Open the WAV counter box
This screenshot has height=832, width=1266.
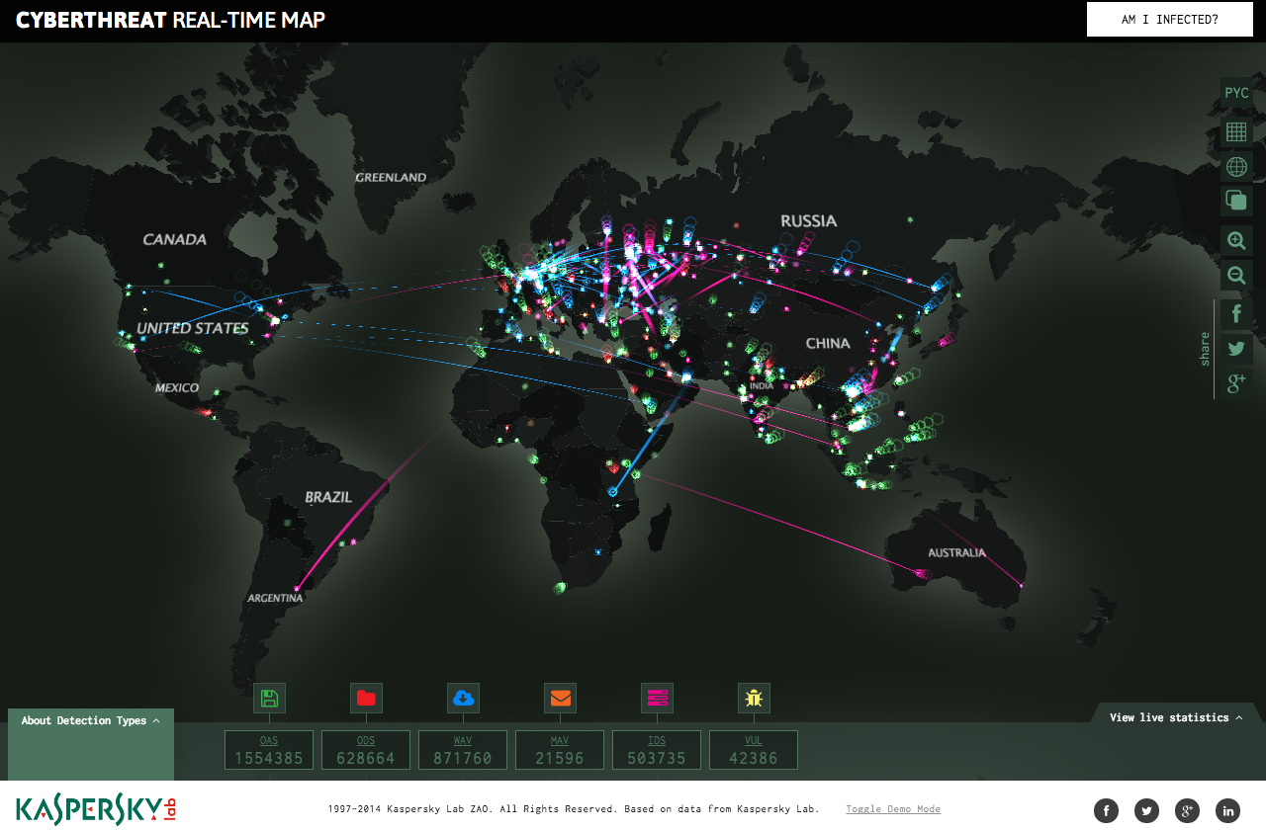click(x=463, y=750)
